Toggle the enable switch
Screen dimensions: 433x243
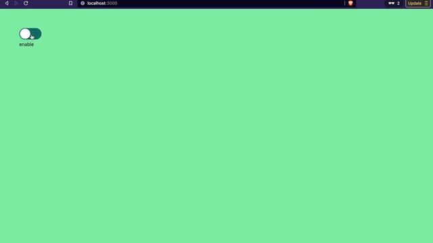click(x=30, y=34)
